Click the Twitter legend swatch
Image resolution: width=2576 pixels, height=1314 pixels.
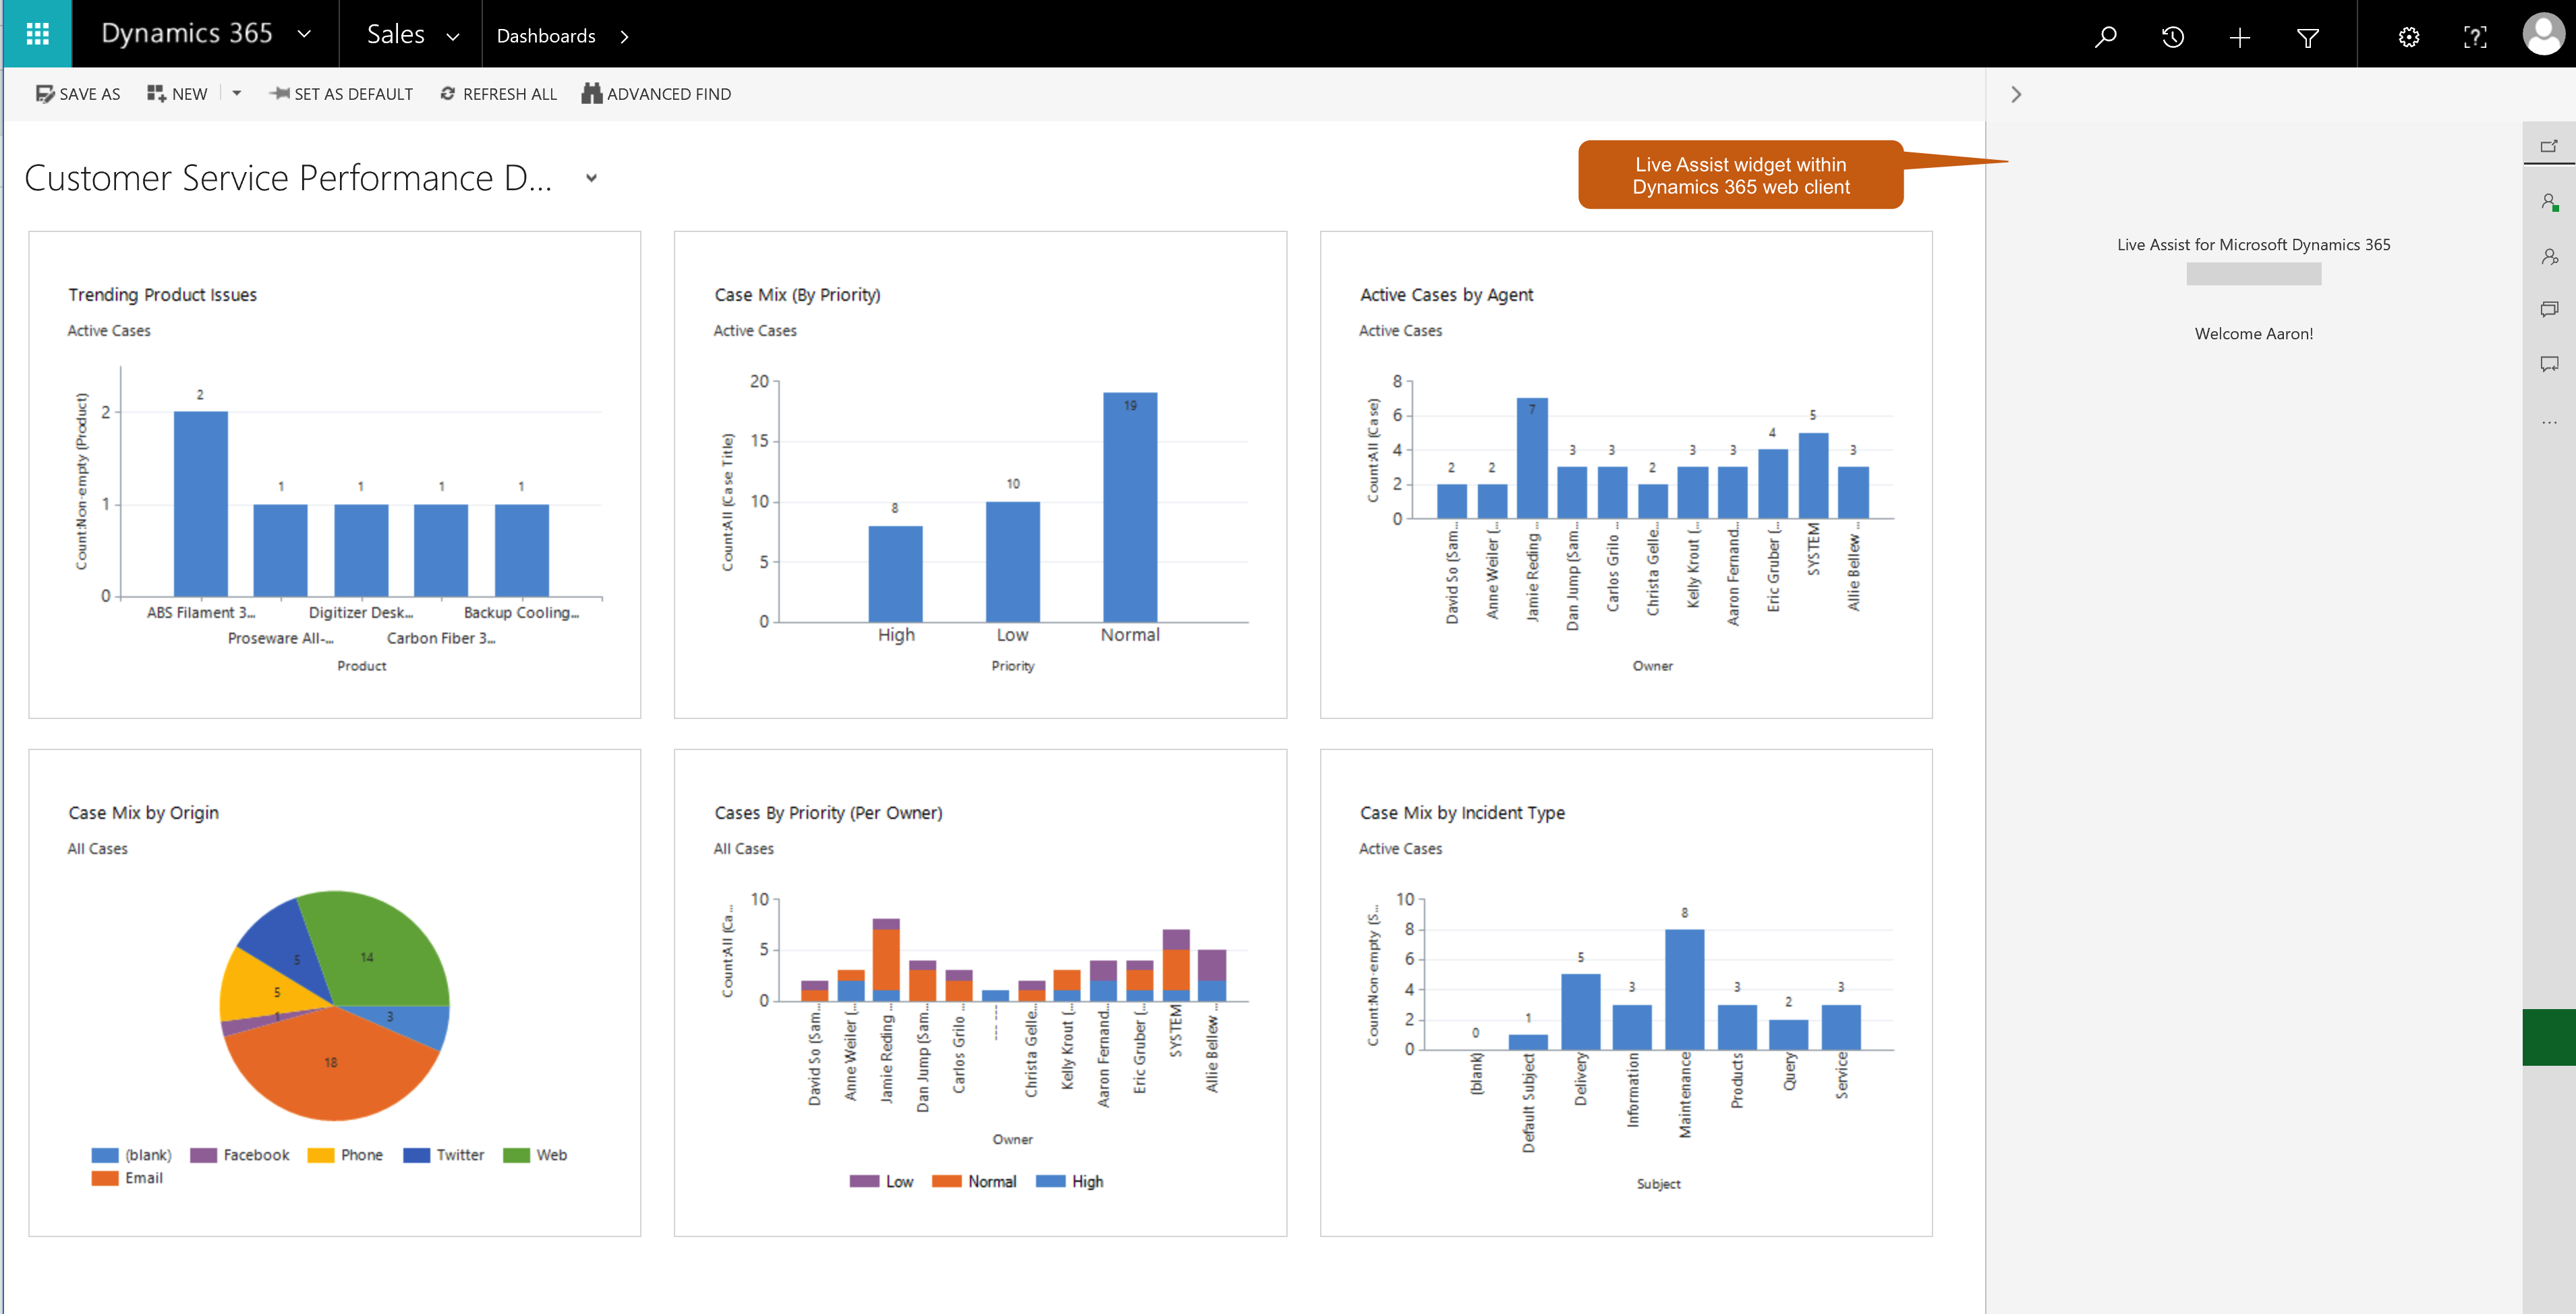coord(416,1155)
